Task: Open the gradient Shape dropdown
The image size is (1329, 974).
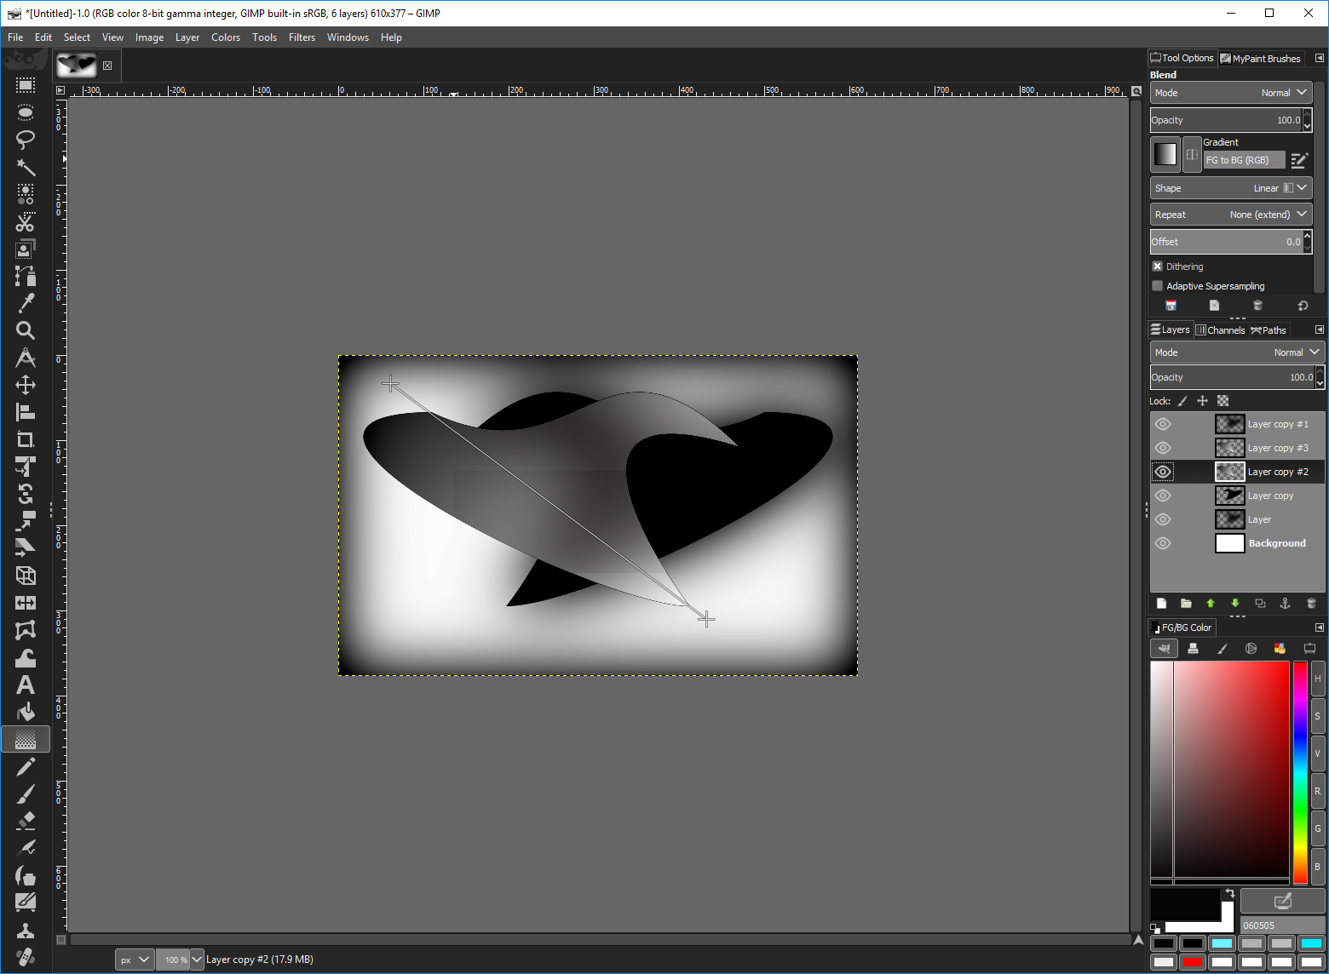Action: pyautogui.click(x=1231, y=188)
